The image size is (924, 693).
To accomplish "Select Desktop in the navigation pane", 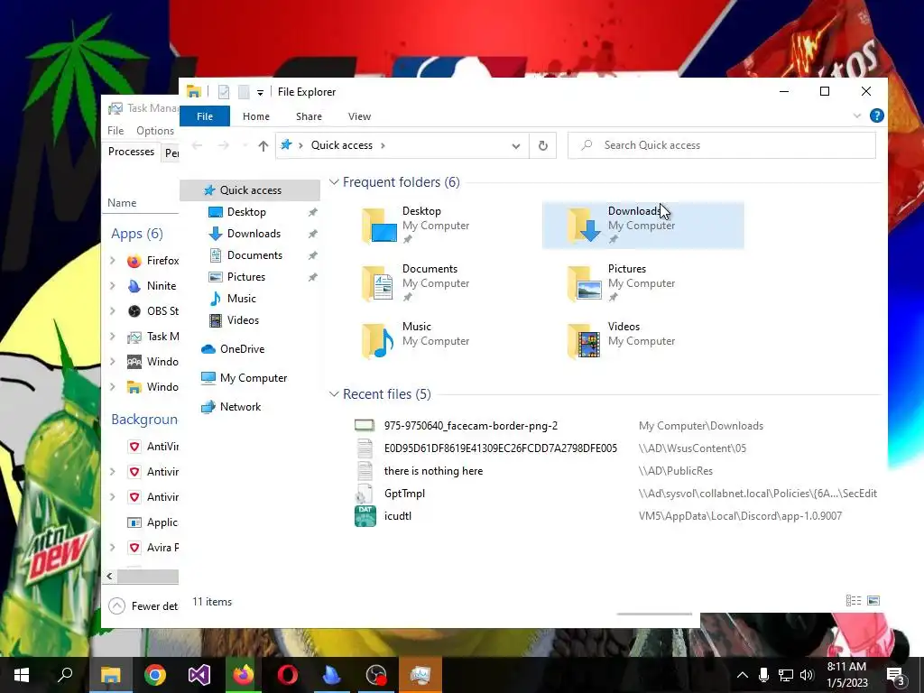I will [246, 211].
